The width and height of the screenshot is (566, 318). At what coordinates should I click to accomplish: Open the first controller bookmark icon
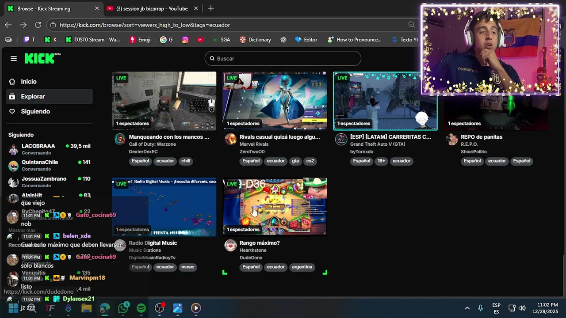tap(8, 39)
